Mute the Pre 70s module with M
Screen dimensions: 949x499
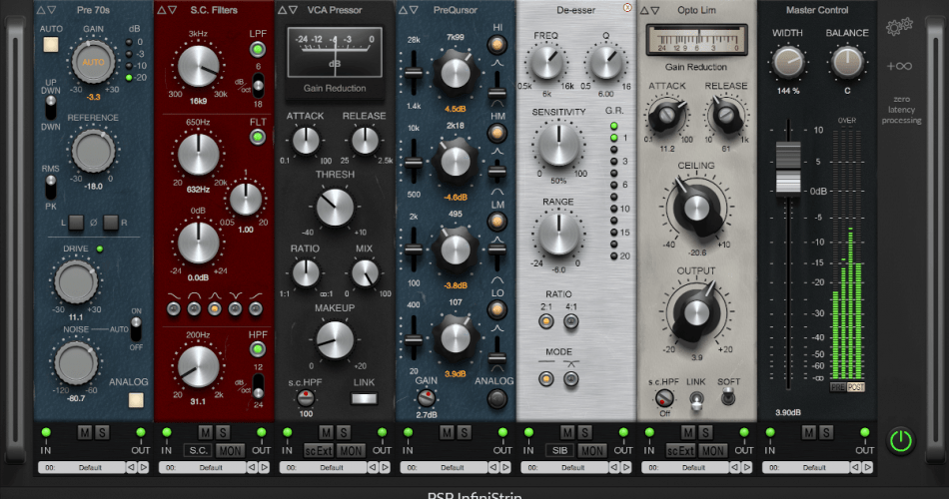point(85,432)
